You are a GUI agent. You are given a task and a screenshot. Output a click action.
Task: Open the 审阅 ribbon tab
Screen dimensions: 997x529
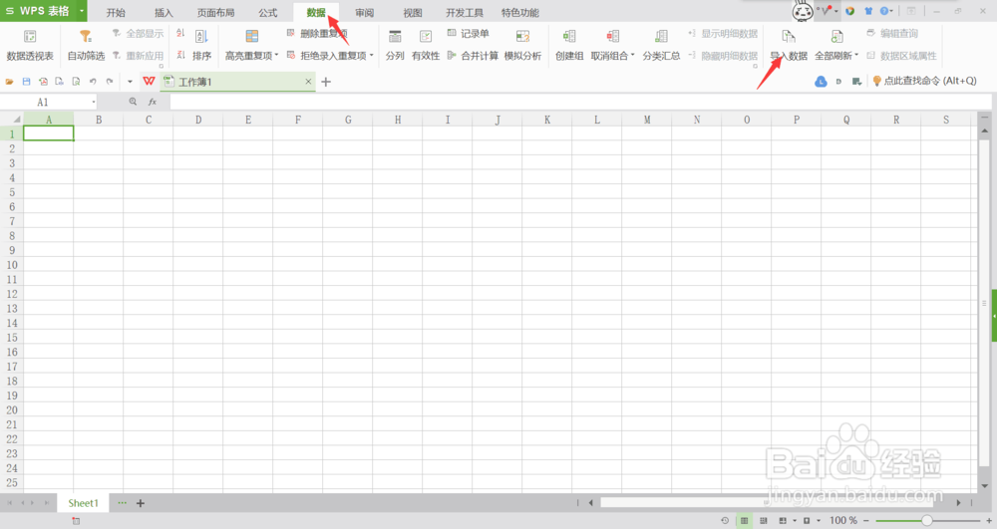(364, 13)
